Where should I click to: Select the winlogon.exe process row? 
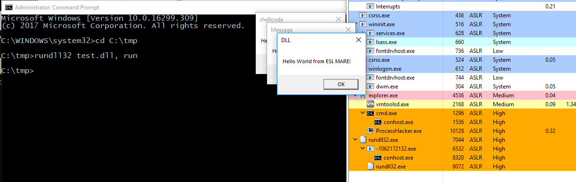462,69
